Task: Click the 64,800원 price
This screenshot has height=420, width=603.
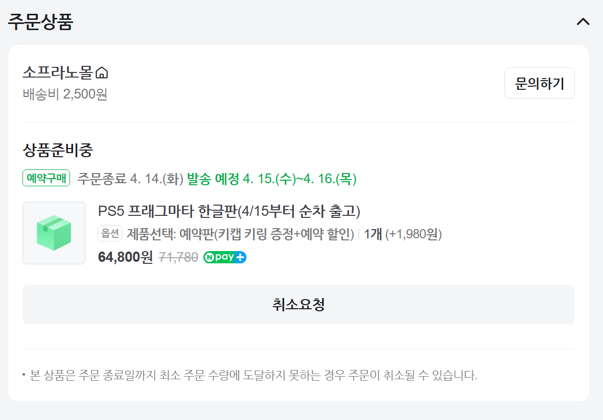Action: coord(125,257)
